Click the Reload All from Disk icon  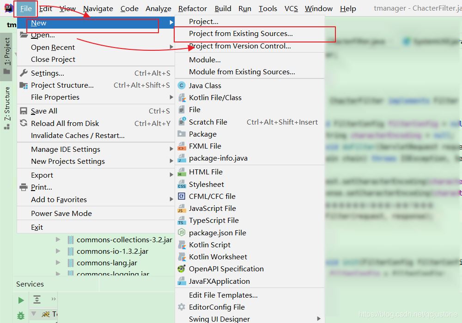point(24,123)
